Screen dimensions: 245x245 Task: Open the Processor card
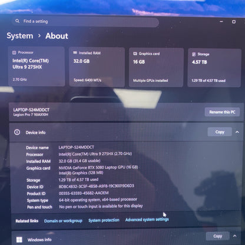(x=37, y=67)
